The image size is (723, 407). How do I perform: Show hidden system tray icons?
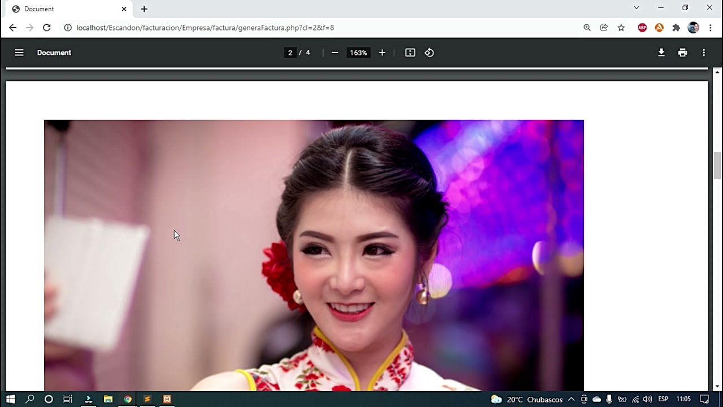click(x=571, y=399)
